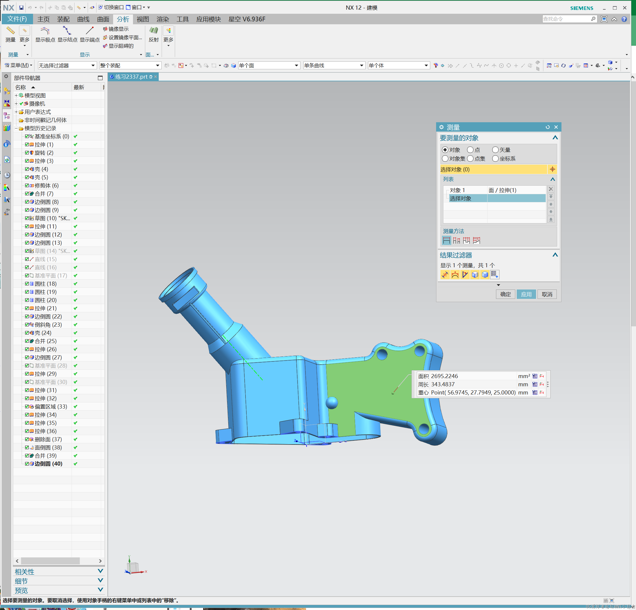Click the face-body measurement filter icon
Image resolution: width=636 pixels, height=610 pixels.
click(x=475, y=275)
